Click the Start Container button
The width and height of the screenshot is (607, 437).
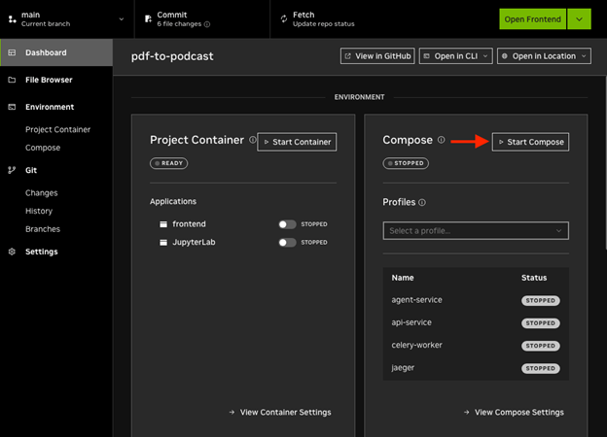pos(297,142)
